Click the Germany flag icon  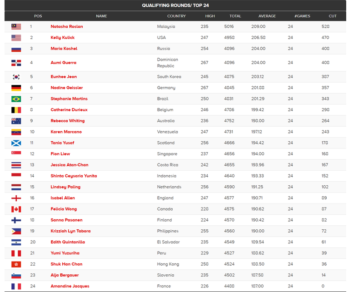[16, 88]
